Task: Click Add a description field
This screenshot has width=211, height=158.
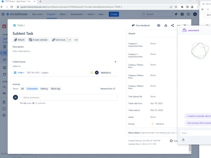Action: [22, 51]
